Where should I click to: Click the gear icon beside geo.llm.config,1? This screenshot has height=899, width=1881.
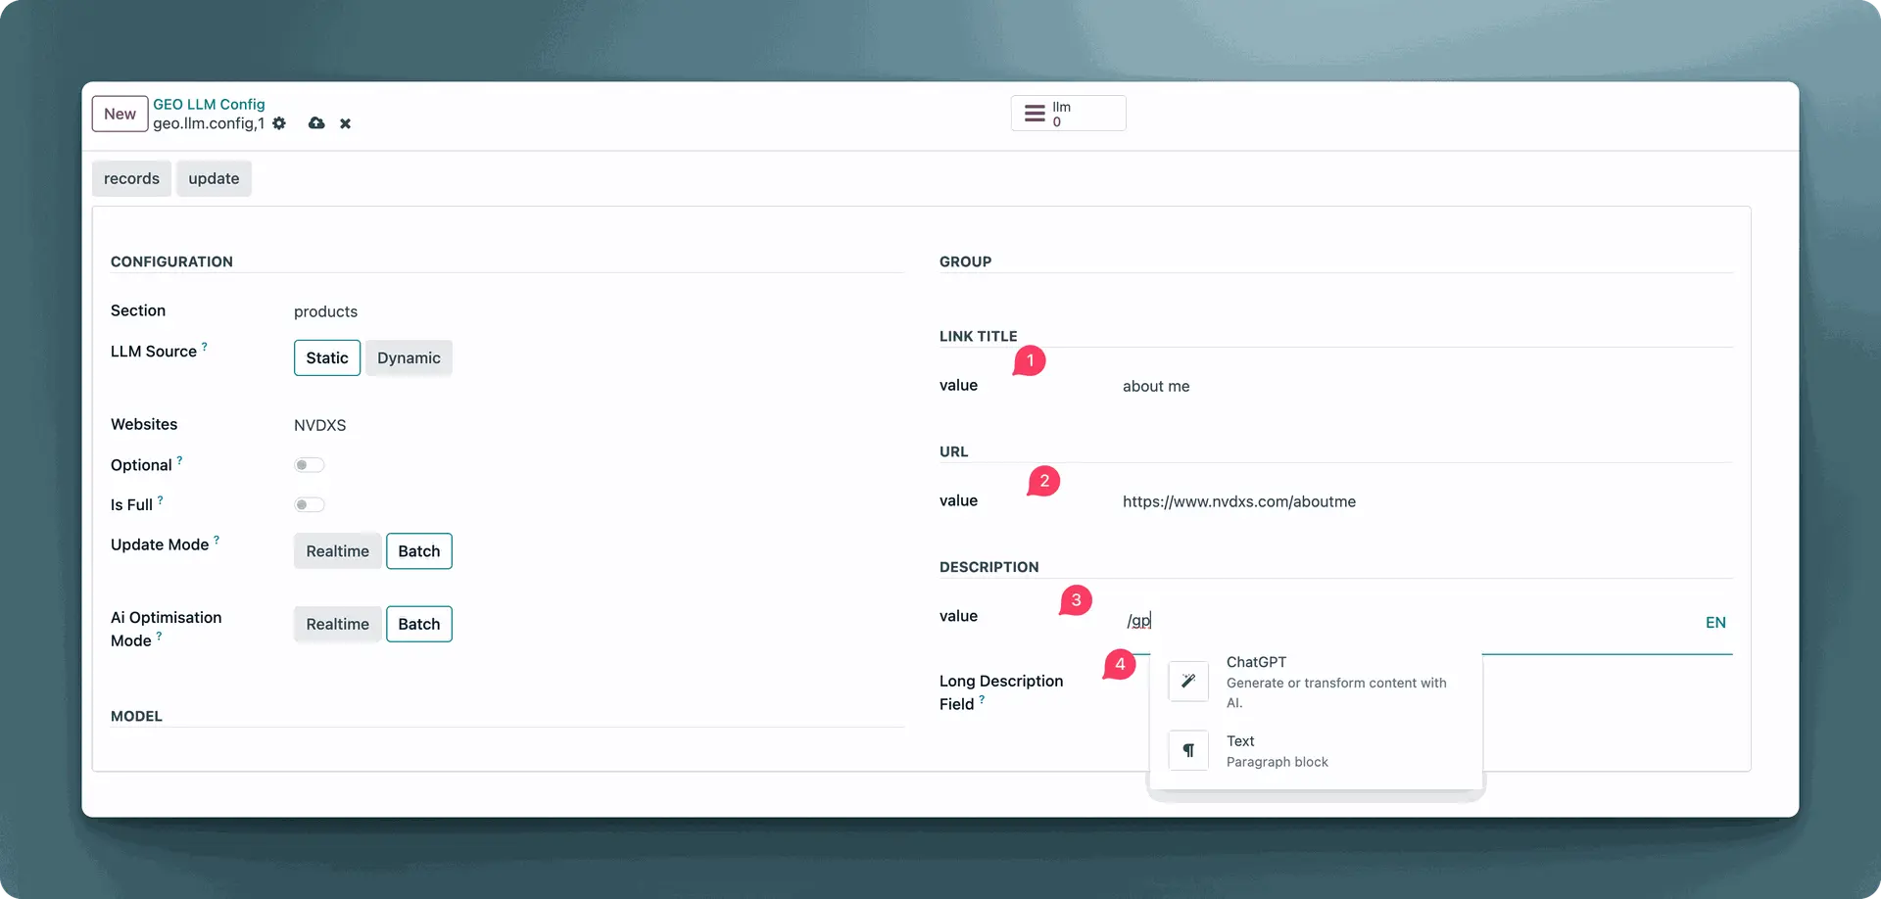[x=279, y=123]
